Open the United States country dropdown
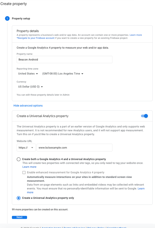Viewport: 155px width, 228px height. tap(28, 74)
